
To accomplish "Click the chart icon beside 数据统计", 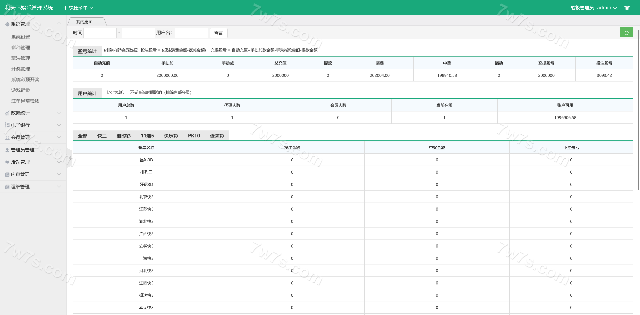I will (x=7, y=113).
